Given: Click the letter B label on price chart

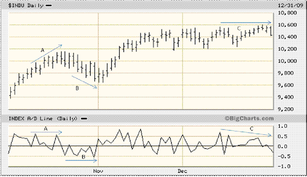Looking at the screenshot, I should [x=77, y=88].
